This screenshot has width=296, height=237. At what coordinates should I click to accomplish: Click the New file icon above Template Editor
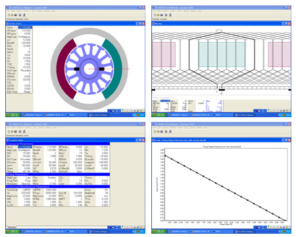click(9, 132)
